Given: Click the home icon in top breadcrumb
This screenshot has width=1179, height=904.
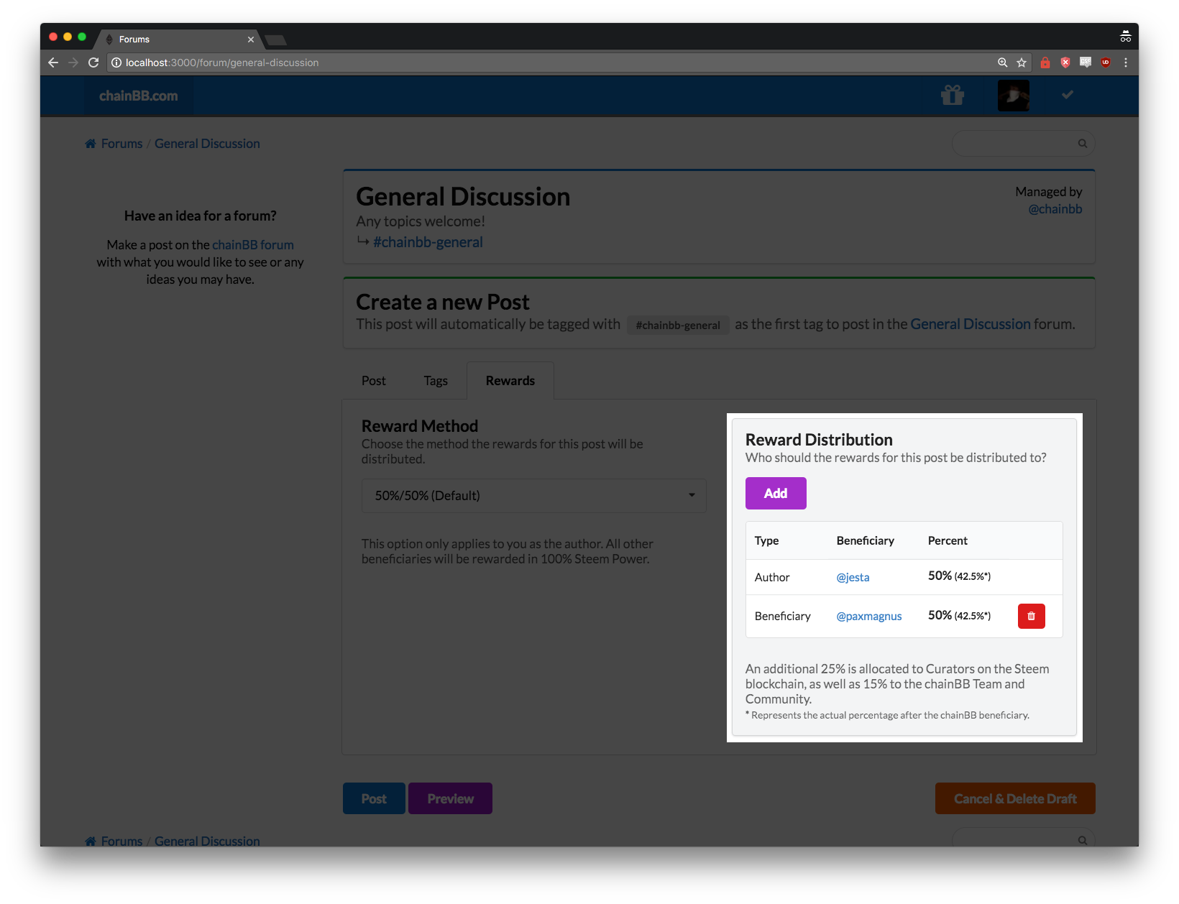Looking at the screenshot, I should (91, 144).
